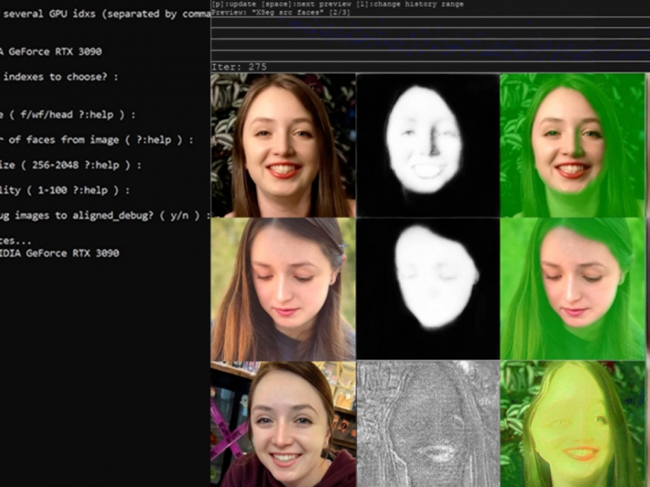Click the gray noisy untrained mask preview
This screenshot has height=487, width=650.
point(428,424)
